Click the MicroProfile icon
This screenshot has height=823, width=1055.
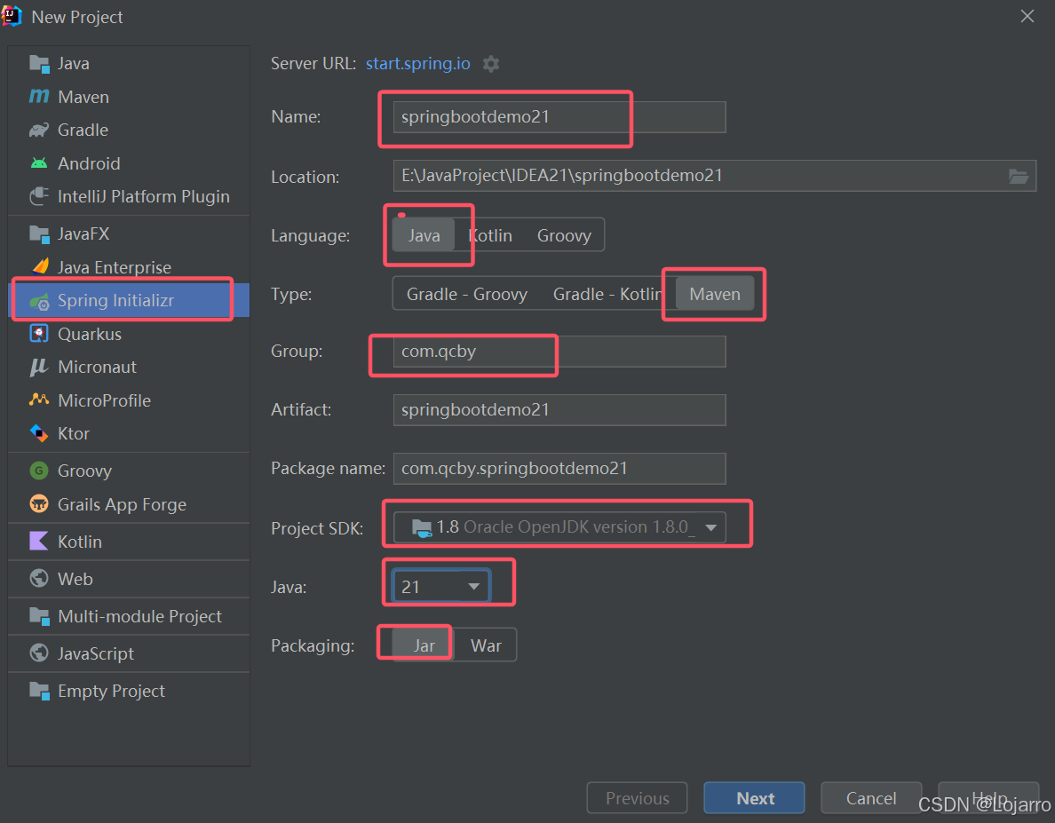pyautogui.click(x=39, y=400)
